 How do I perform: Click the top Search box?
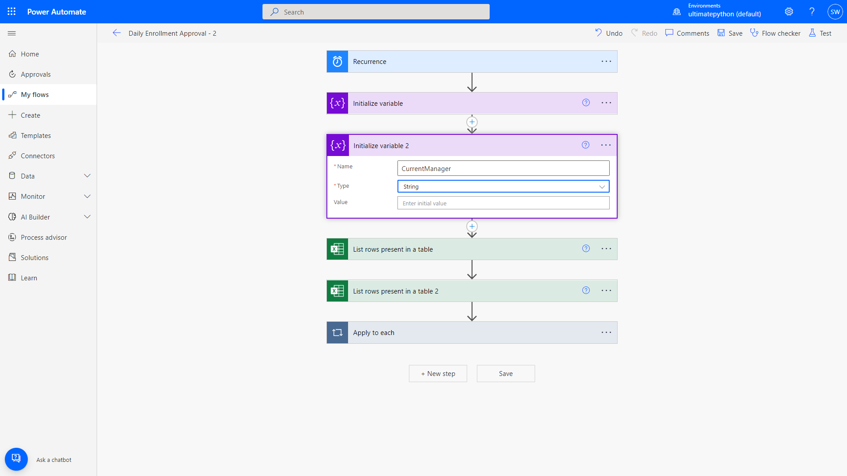[x=376, y=12]
